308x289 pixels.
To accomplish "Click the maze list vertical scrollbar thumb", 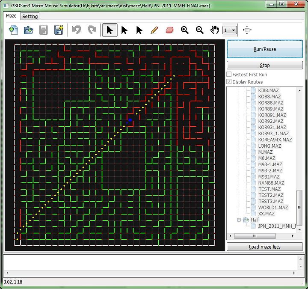I will (x=299, y=208).
